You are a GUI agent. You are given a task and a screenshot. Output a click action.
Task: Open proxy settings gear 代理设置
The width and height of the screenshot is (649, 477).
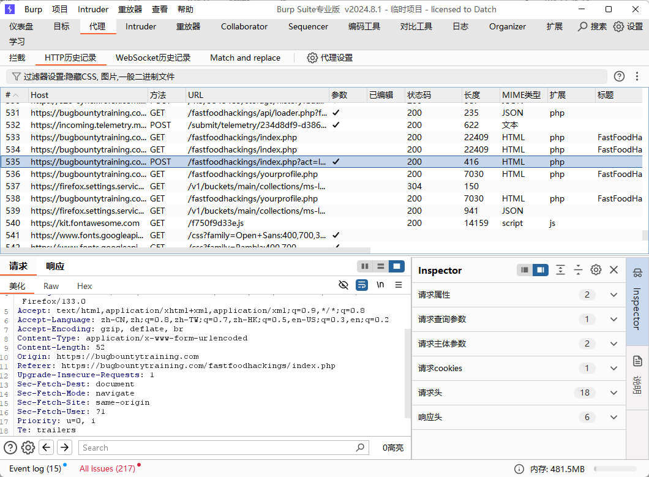coord(312,58)
